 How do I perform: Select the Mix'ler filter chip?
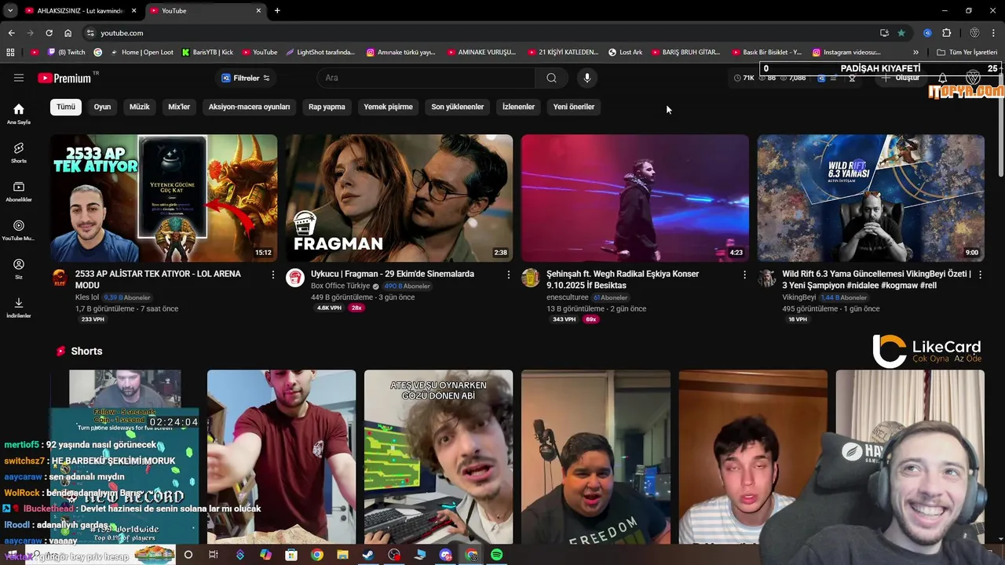click(179, 107)
